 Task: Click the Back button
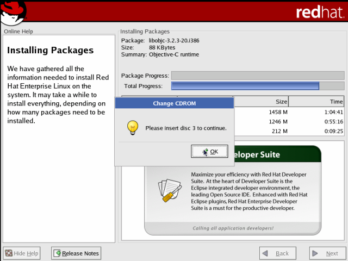tap(278, 253)
